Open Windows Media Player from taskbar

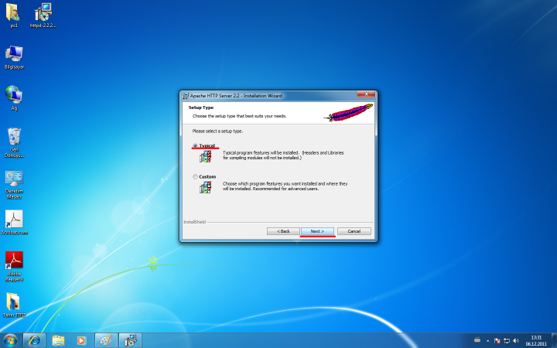(81, 340)
